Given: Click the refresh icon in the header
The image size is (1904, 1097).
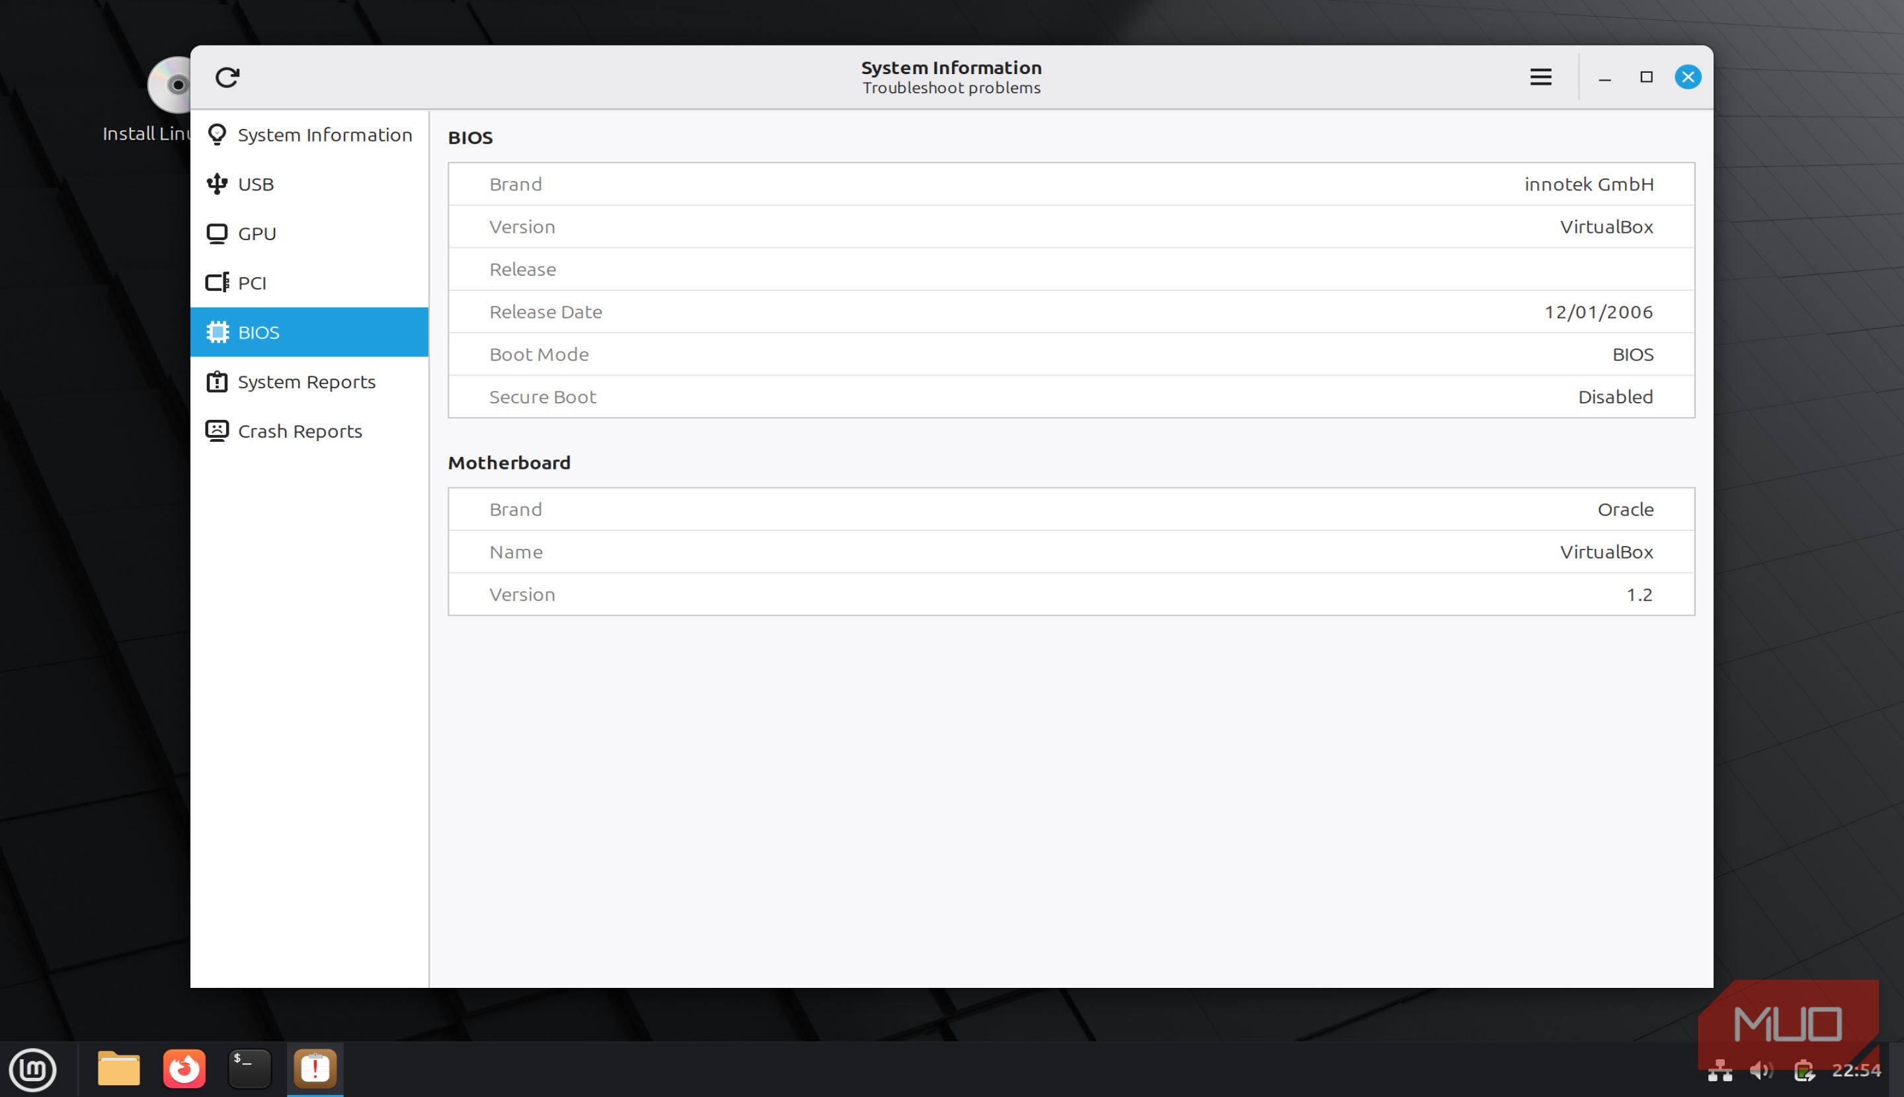Looking at the screenshot, I should [227, 77].
